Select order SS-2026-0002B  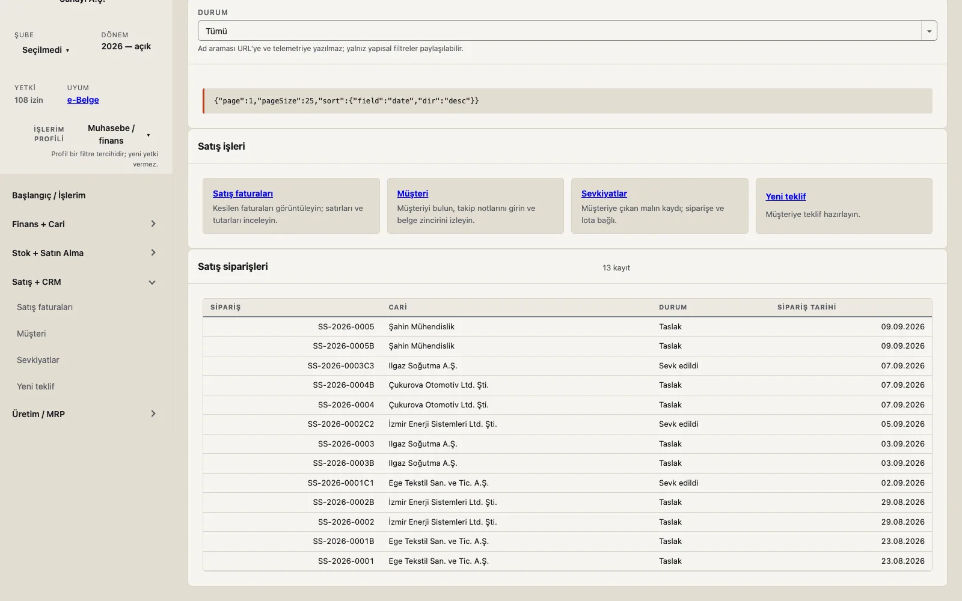(x=567, y=502)
